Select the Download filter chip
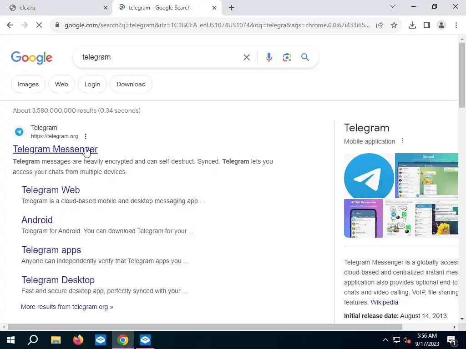Viewport: 466px width, 349px height. [x=131, y=84]
